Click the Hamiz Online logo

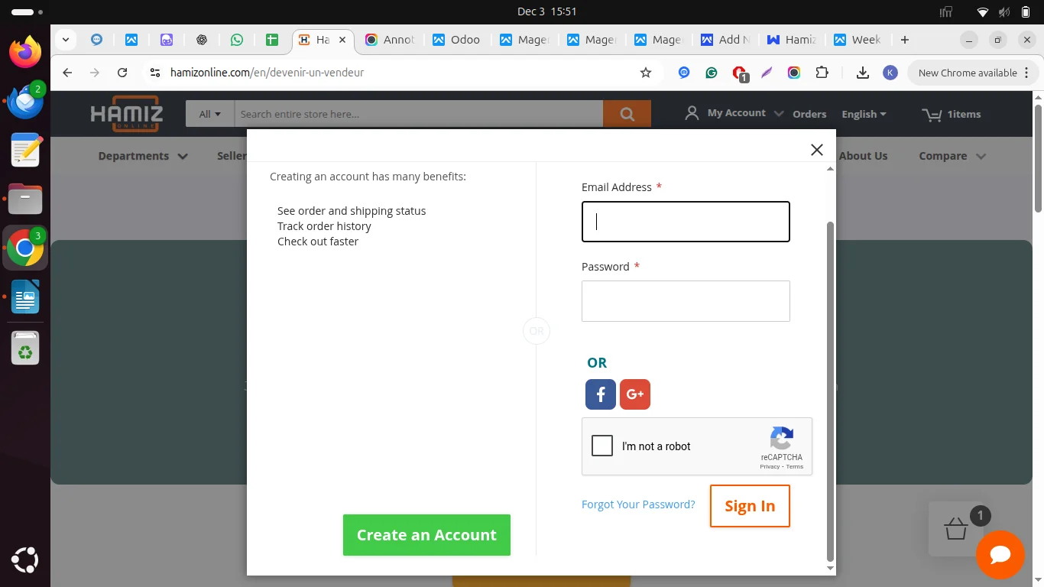coord(126,113)
